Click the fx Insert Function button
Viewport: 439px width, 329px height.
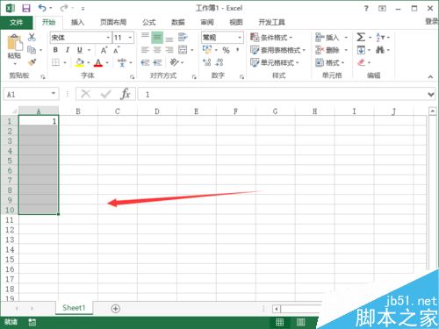pyautogui.click(x=126, y=94)
